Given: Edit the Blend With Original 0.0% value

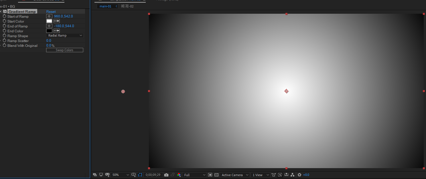Looking at the screenshot, I should coord(50,45).
